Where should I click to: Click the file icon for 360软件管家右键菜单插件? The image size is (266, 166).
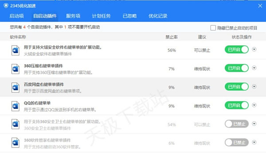[16, 143]
